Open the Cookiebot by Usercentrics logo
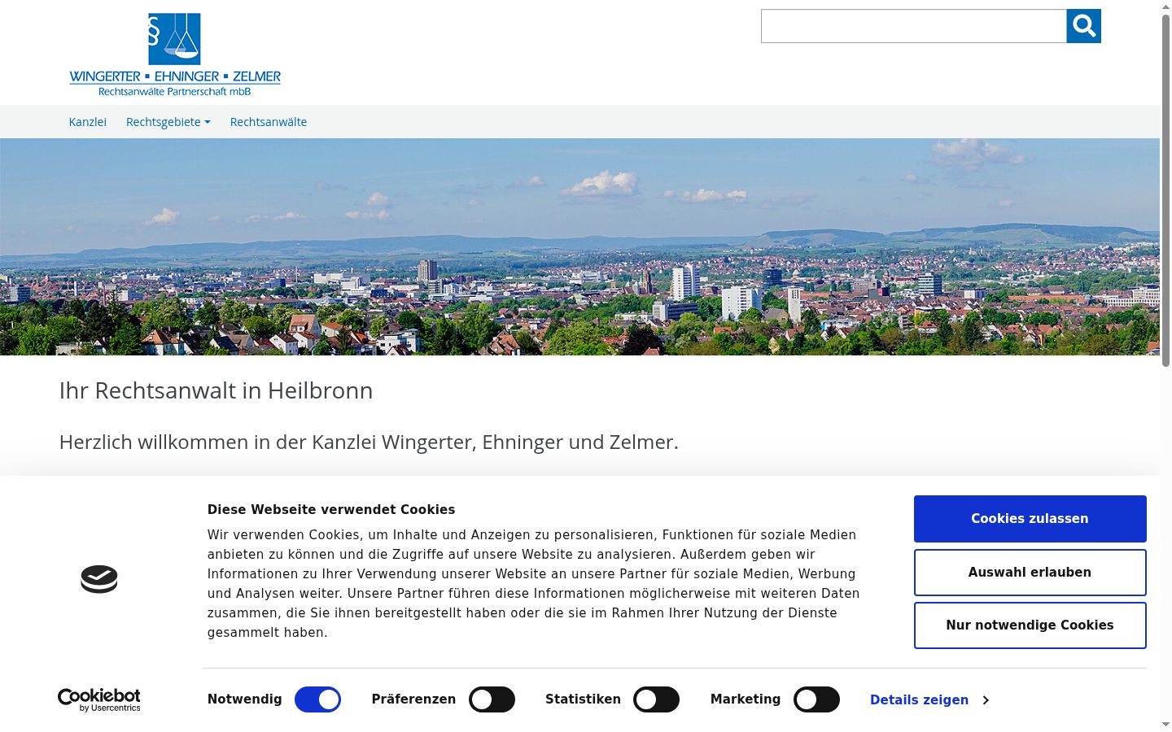Image resolution: width=1172 pixels, height=732 pixels. point(99,699)
